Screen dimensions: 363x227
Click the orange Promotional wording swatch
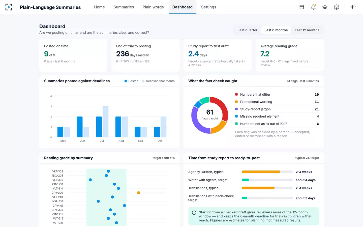[236, 102]
